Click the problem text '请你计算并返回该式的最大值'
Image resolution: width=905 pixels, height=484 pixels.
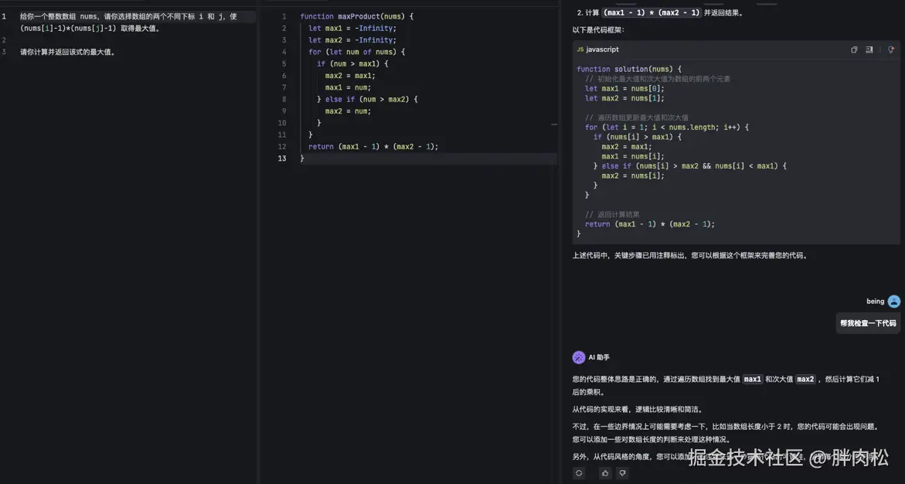pyautogui.click(x=68, y=52)
